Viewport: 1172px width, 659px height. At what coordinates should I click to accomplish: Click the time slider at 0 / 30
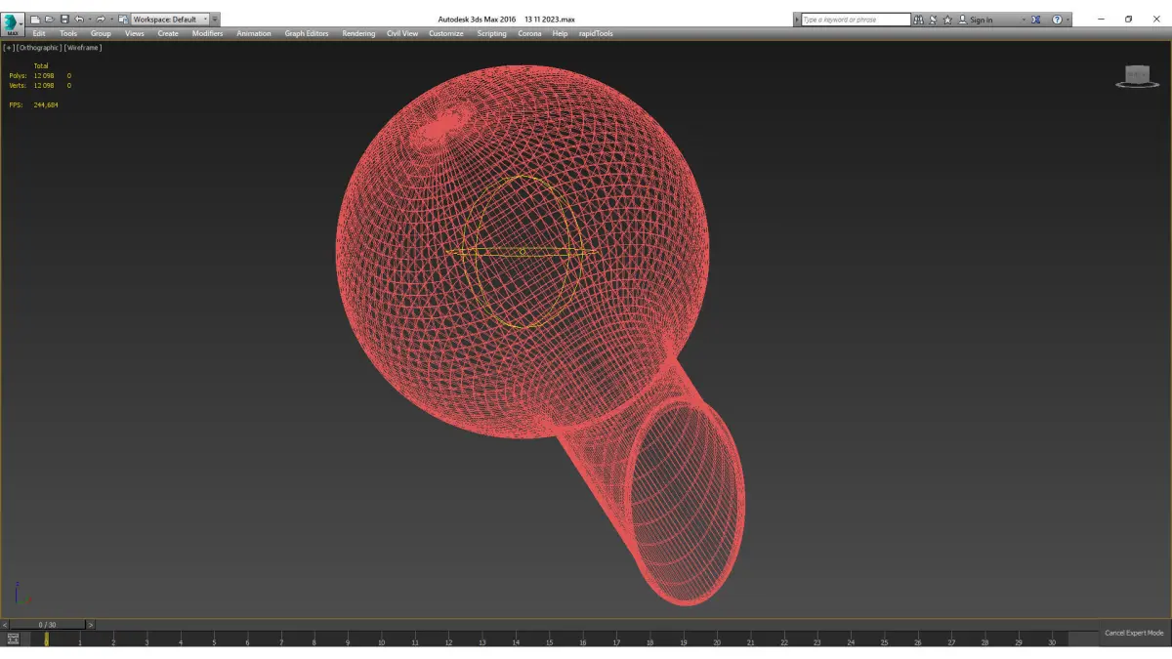click(47, 624)
